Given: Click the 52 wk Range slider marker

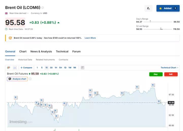Looking at the screenshot, I should [x=161, y=29].
